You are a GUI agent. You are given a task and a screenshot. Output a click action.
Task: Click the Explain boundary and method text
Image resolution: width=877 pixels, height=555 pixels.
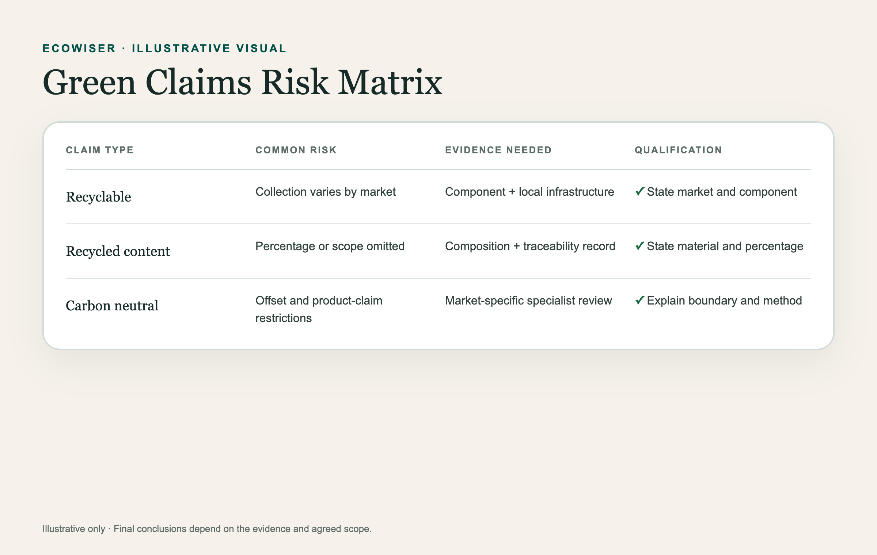tap(724, 301)
